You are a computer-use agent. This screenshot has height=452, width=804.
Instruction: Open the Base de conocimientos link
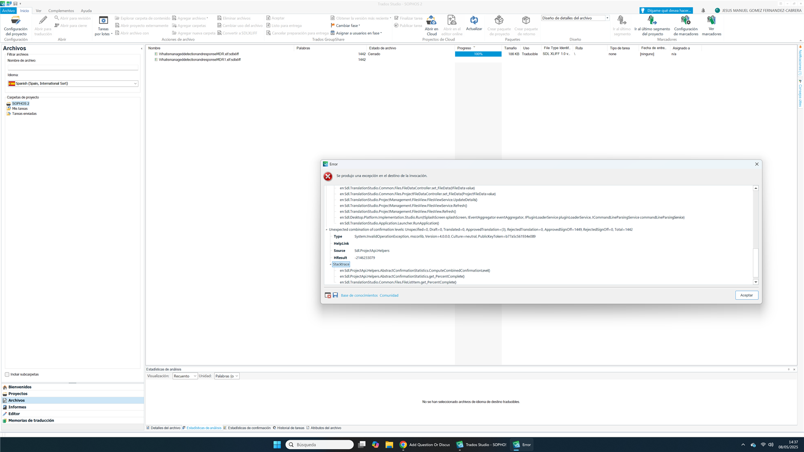359,295
